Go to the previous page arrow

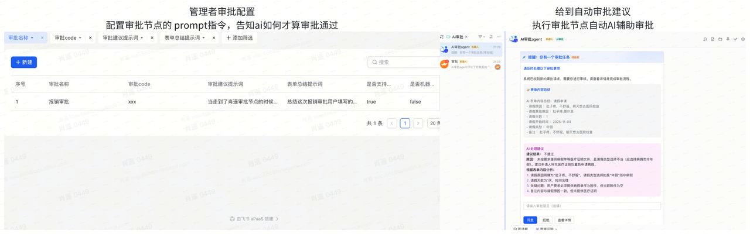[392, 123]
